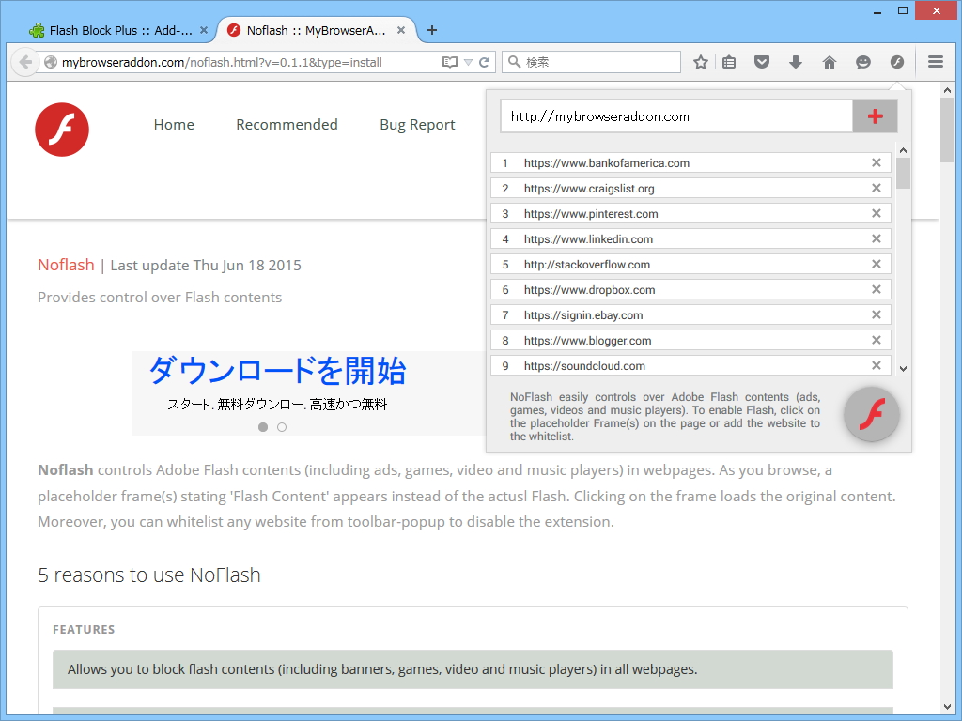Click the Firefox Hello smiley icon
The image size is (962, 721).
coord(862,61)
